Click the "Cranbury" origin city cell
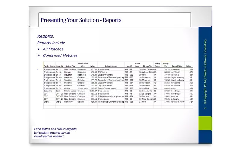 tap(68, 102)
